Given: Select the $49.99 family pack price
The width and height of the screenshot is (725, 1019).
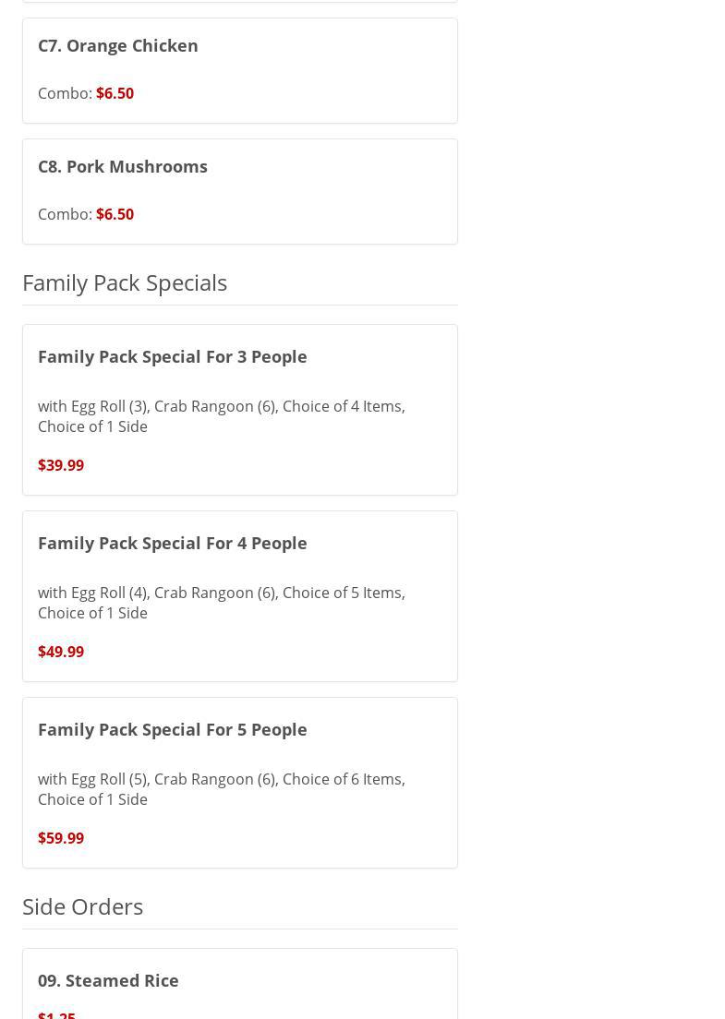Looking at the screenshot, I should 61,652.
